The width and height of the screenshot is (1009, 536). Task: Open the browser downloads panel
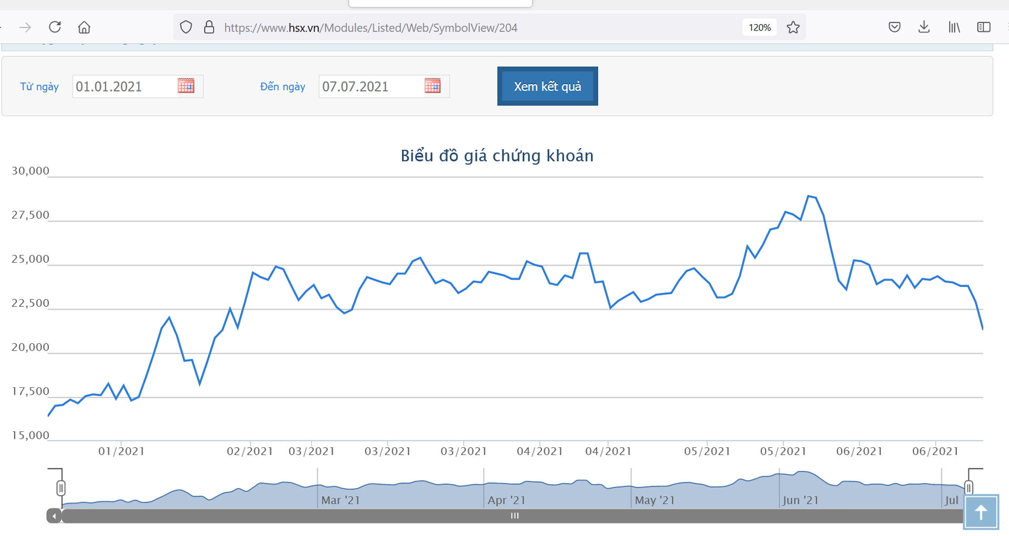924,27
